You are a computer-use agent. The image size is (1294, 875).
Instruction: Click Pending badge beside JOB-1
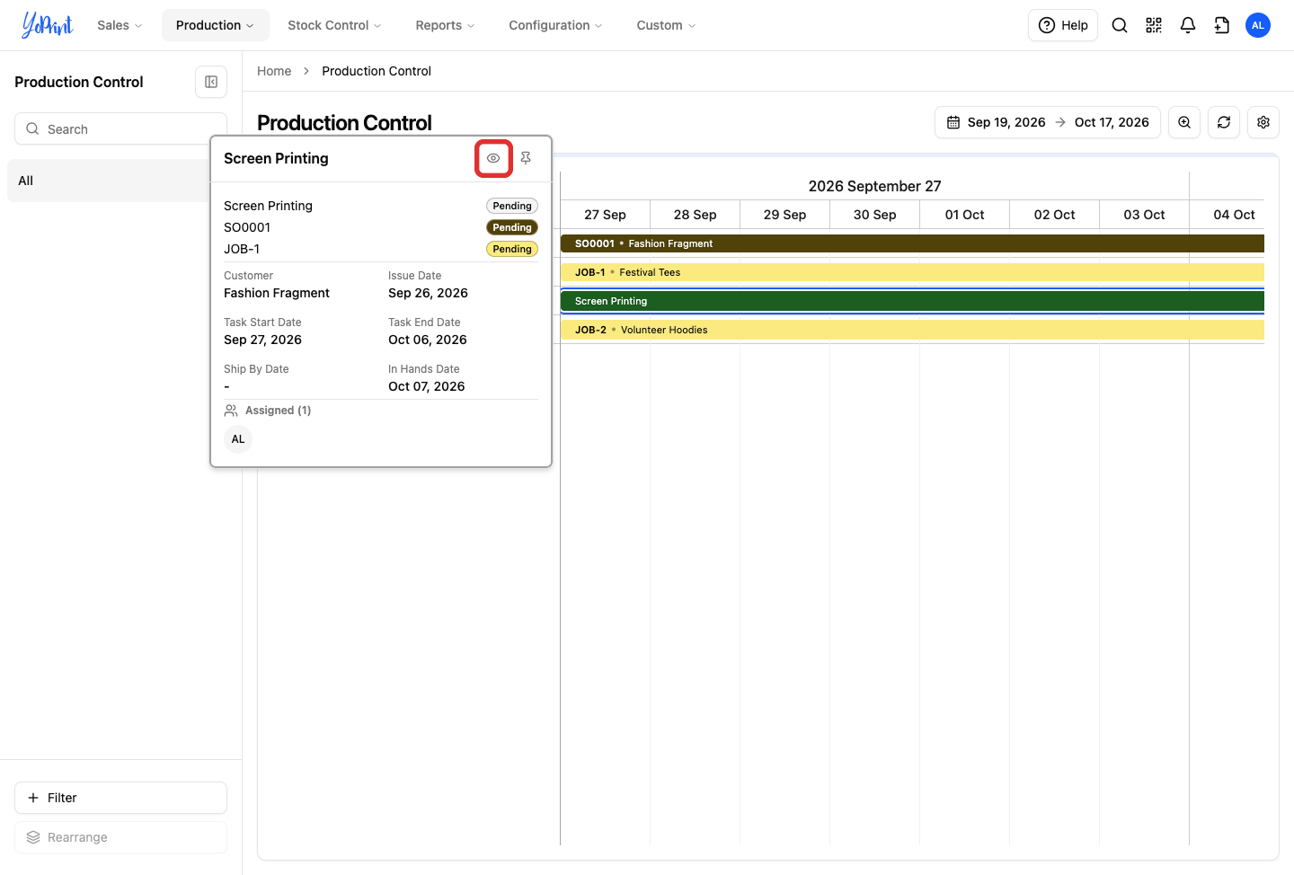[512, 249]
